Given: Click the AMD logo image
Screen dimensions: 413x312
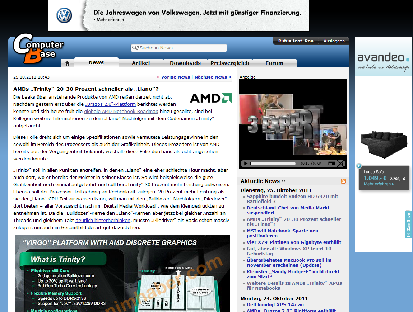Looking at the screenshot, I should click(211, 98).
